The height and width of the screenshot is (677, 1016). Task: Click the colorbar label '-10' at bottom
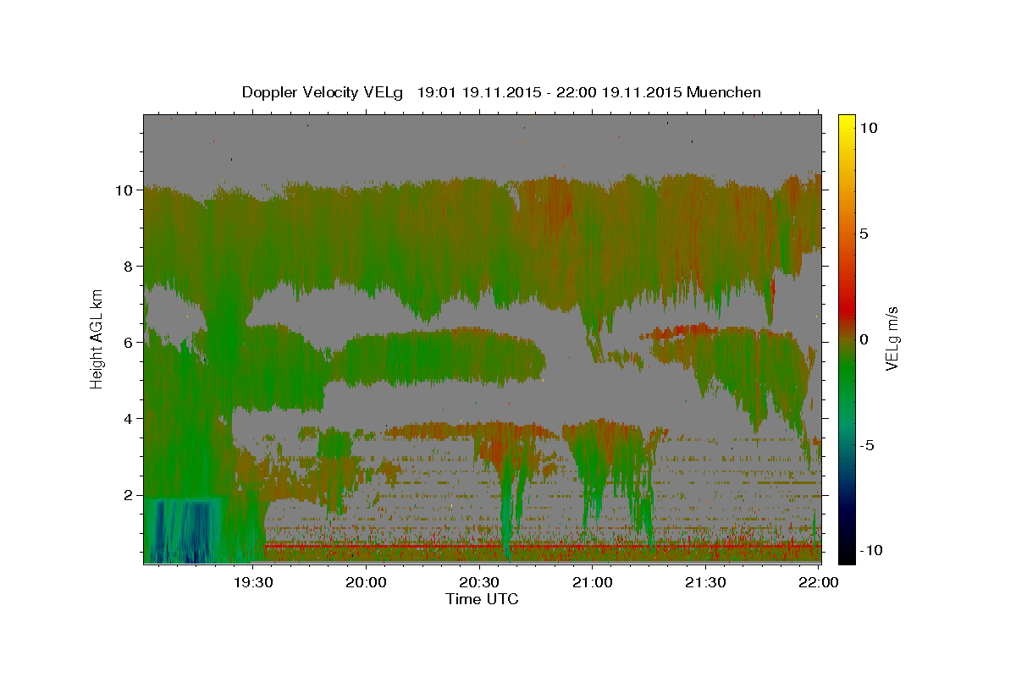pos(870,550)
